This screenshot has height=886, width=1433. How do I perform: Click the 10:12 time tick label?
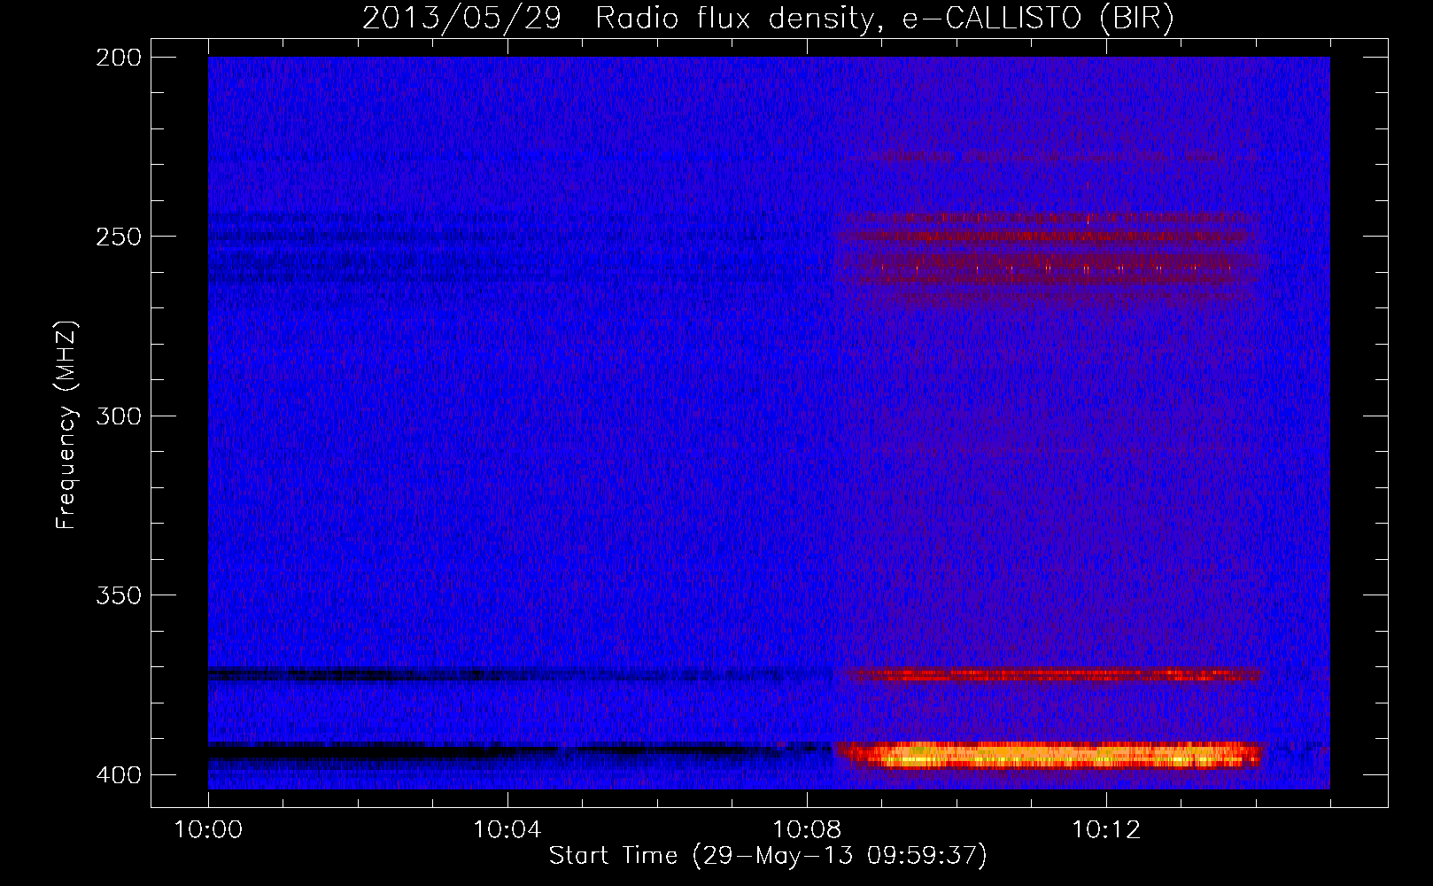1106,830
